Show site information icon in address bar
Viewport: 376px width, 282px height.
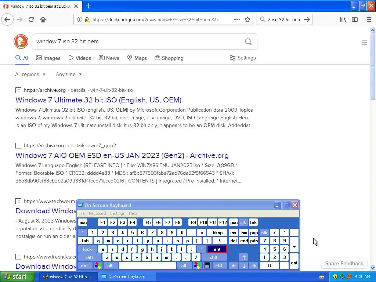click(80, 20)
